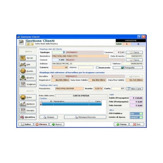Click into the Nominativo field

pos(80,56)
